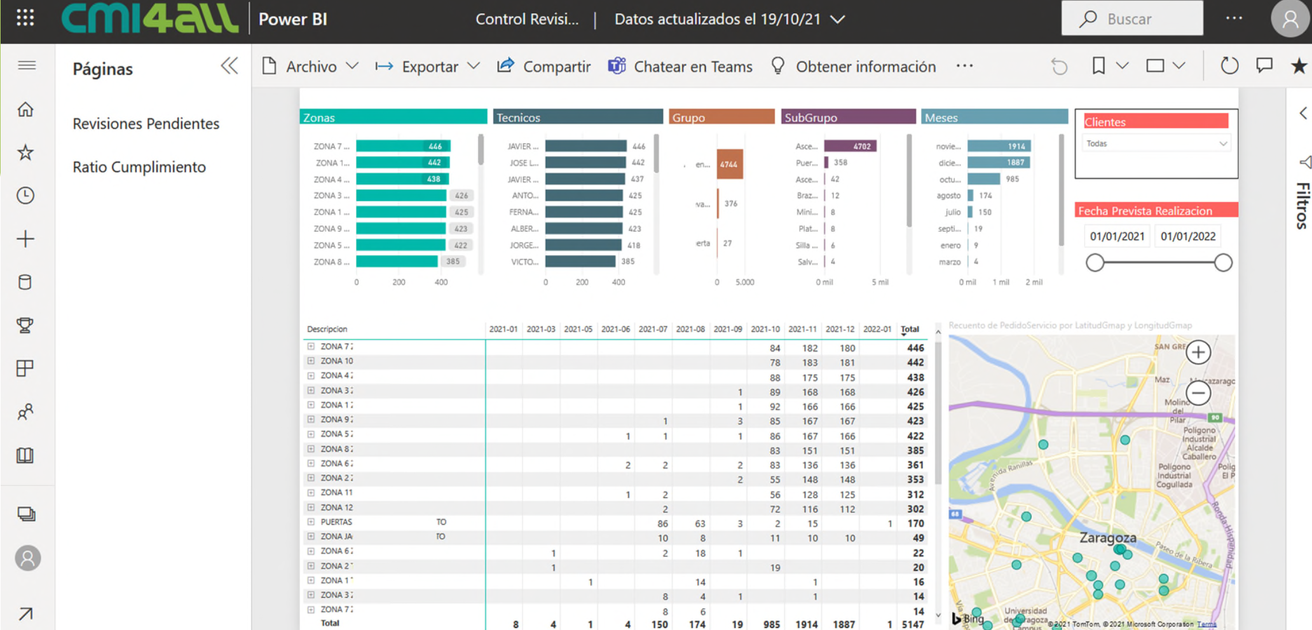This screenshot has width=1312, height=630.
Task: Open the comments speech bubble icon
Action: [1264, 66]
